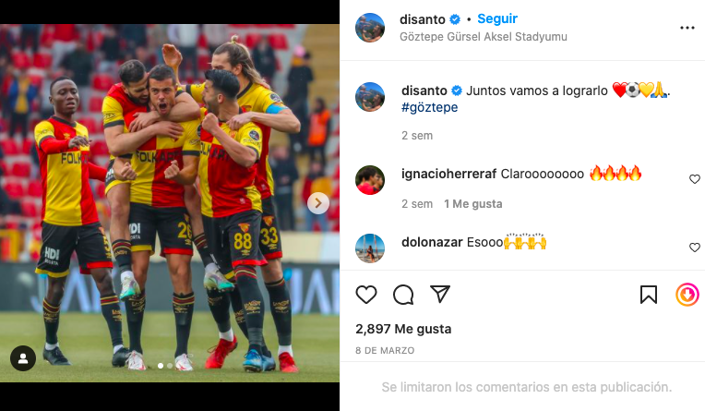The width and height of the screenshot is (705, 411).
Task: Open the #göztepe hashtag link
Action: pyautogui.click(x=429, y=107)
